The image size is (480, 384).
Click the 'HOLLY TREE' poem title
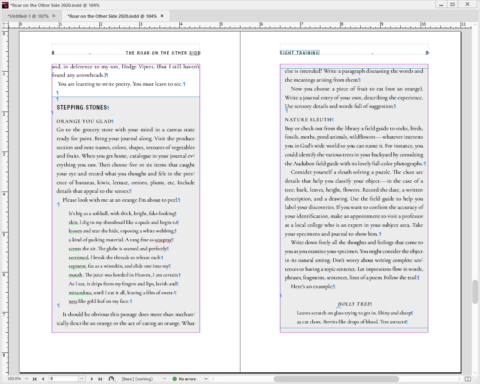click(354, 304)
